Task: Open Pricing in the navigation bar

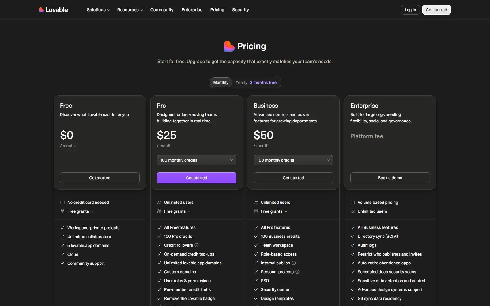Action: pyautogui.click(x=217, y=10)
